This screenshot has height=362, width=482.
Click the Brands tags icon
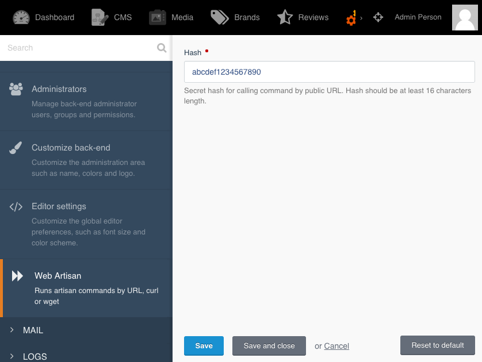[220, 17]
